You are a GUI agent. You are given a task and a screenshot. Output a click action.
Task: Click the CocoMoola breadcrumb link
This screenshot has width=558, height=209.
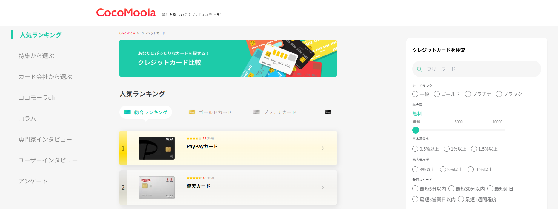[127, 33]
